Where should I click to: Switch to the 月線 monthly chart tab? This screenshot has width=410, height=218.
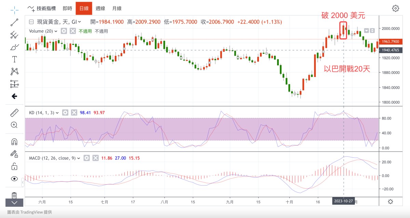[x=117, y=8]
